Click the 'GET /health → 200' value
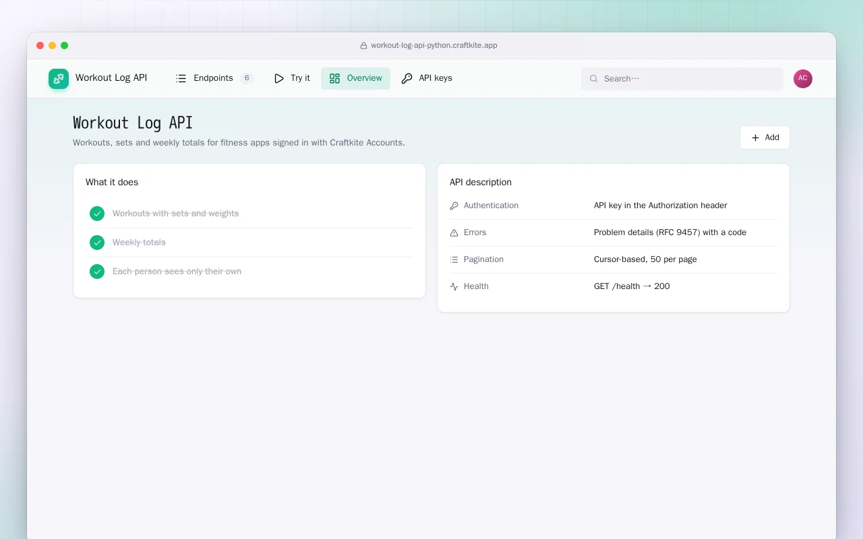 click(632, 286)
